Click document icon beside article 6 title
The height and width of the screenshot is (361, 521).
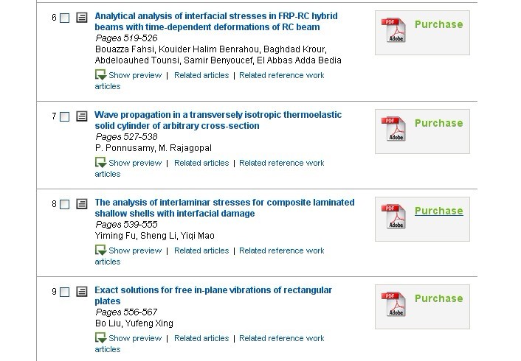point(82,17)
